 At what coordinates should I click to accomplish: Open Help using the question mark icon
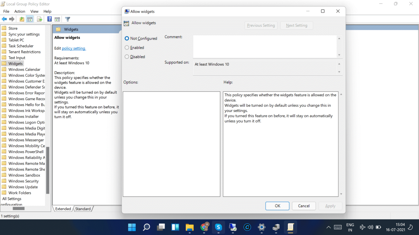[49, 19]
